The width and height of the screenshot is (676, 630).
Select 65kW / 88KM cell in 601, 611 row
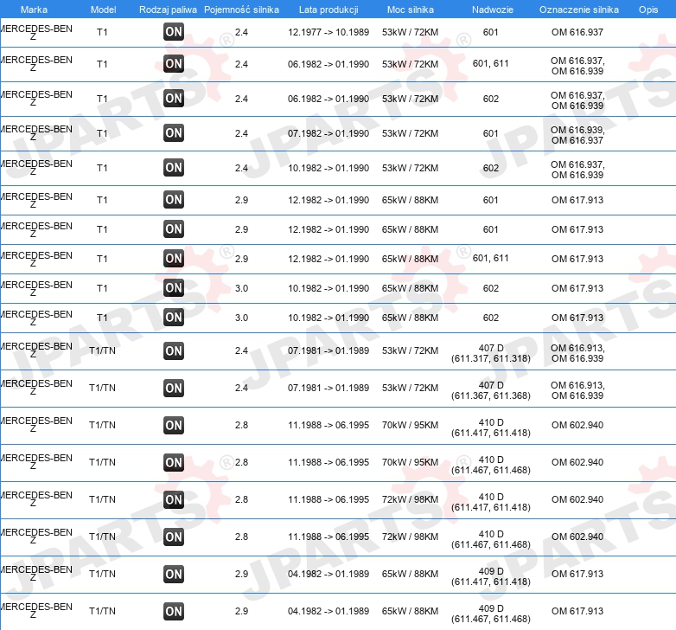coord(410,259)
